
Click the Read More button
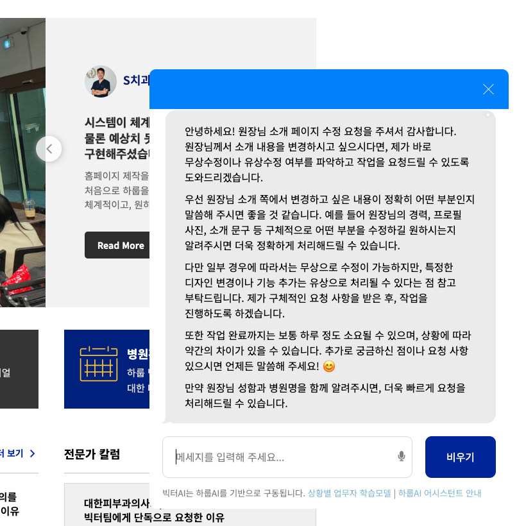pyautogui.click(x=117, y=245)
